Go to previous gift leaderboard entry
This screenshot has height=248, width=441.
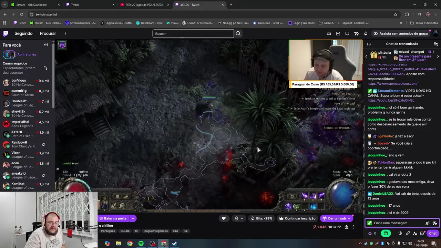click(x=366, y=56)
